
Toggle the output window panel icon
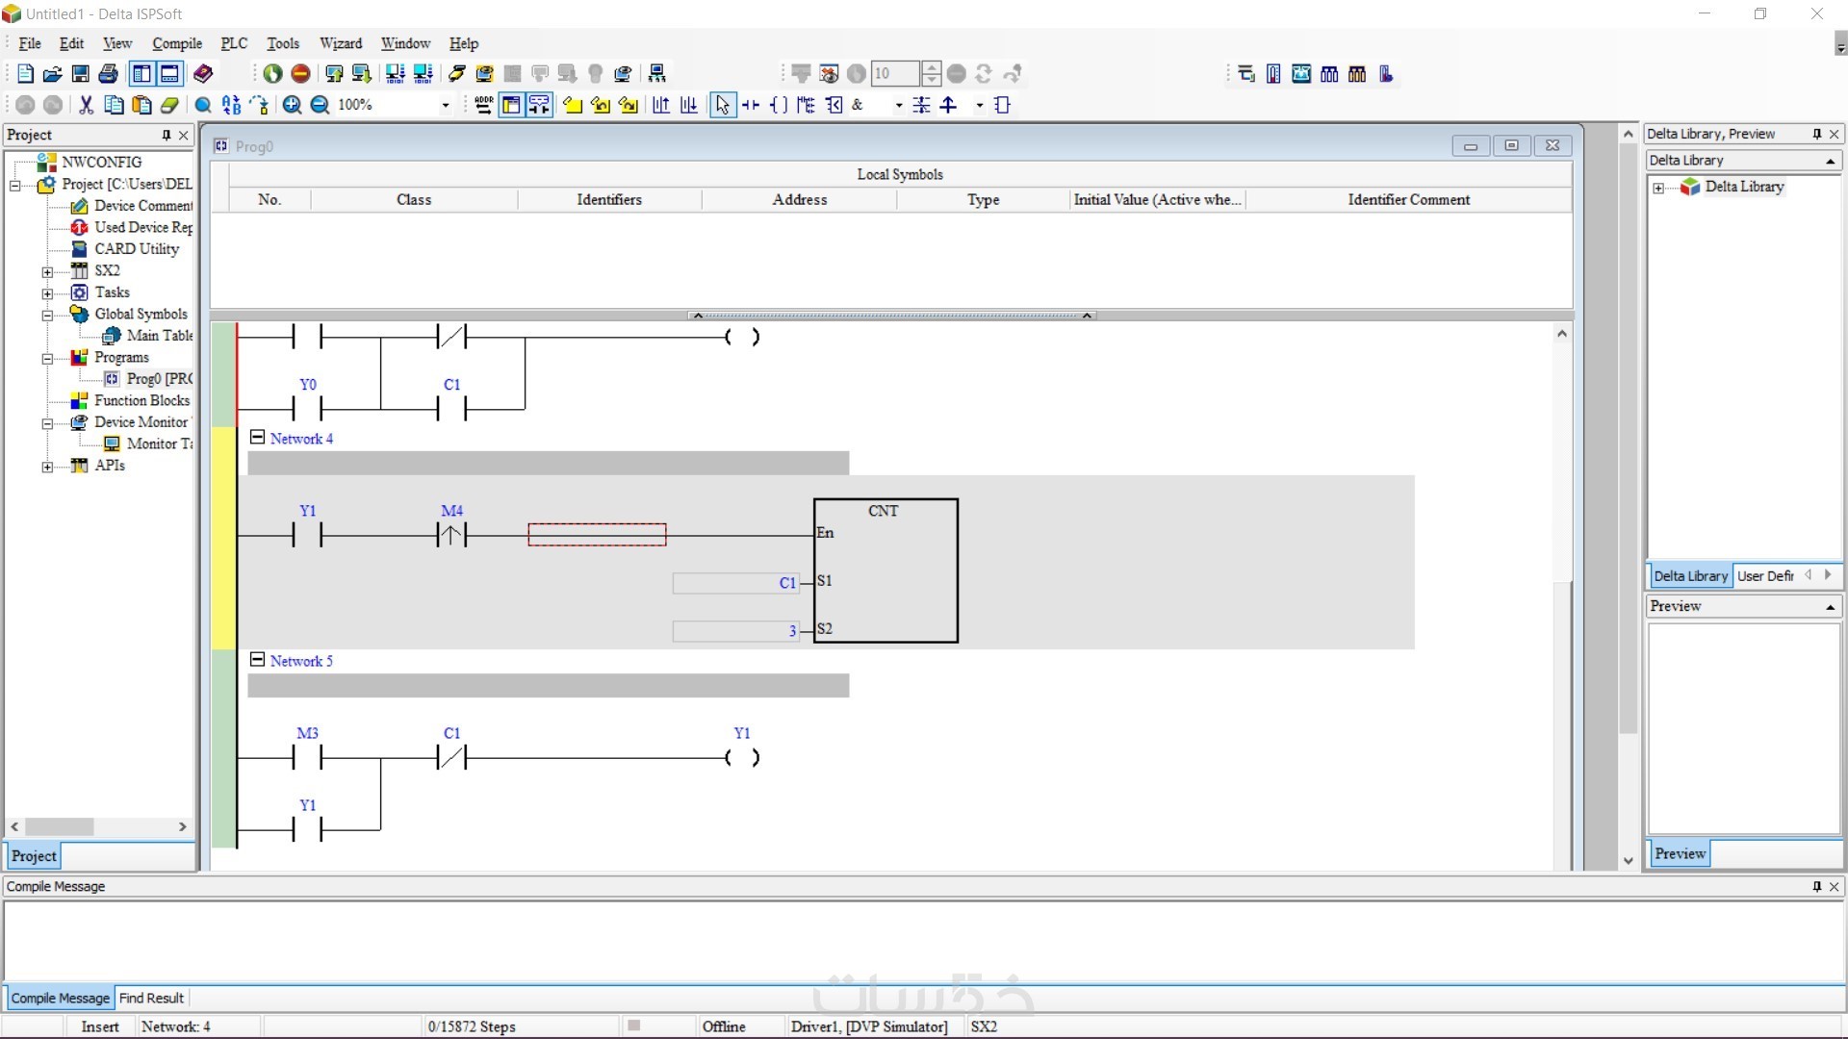[169, 74]
